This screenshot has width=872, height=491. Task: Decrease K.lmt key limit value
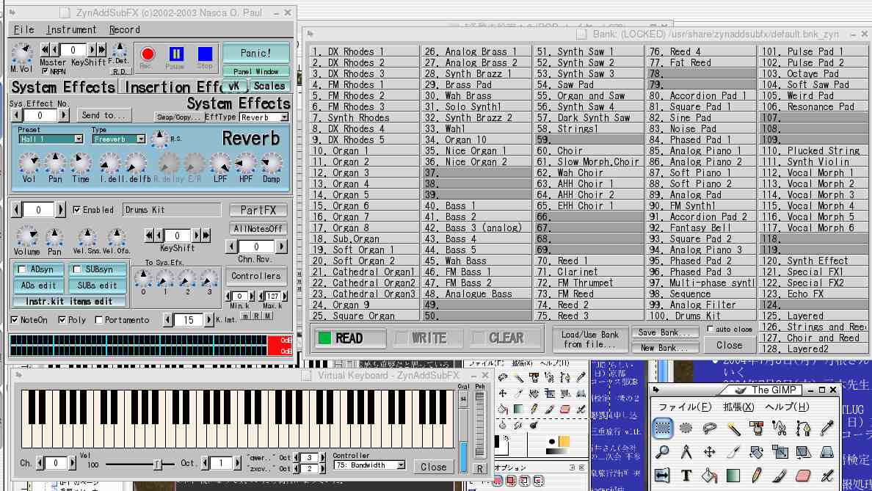[x=168, y=320]
